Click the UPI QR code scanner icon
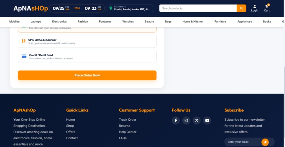This screenshot has height=147, width=285. click(x=24, y=41)
